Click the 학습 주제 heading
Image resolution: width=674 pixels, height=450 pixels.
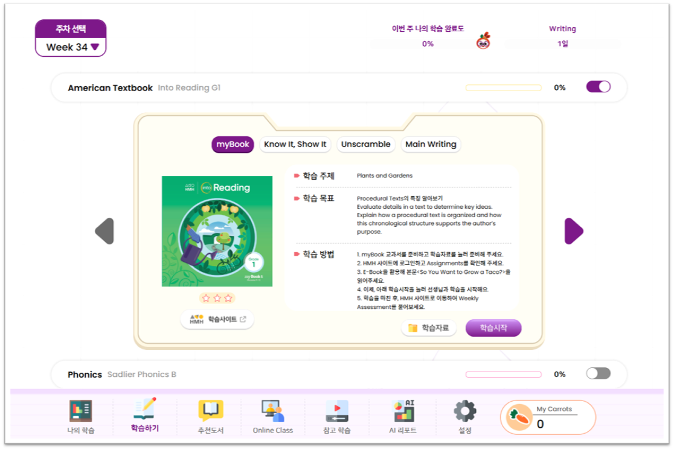[x=318, y=176]
